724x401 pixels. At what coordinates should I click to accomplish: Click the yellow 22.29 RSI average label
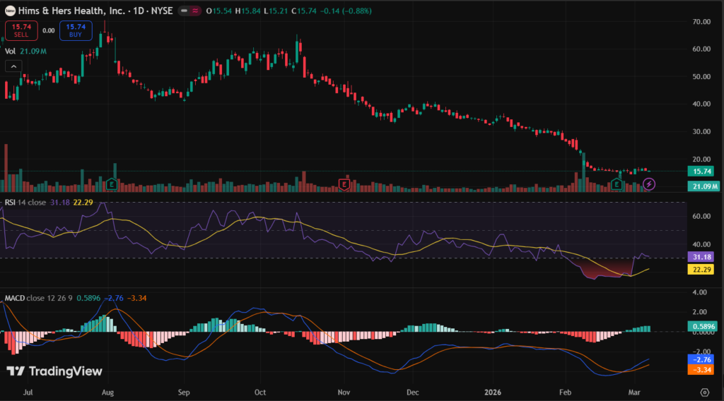point(702,270)
